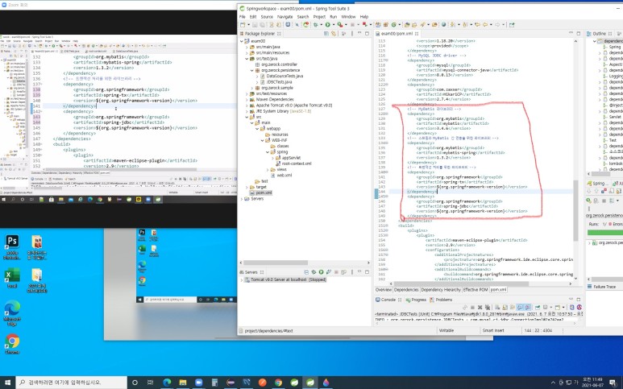
Task: Toggle fold marker at line 140
Action: [x=387, y=172]
